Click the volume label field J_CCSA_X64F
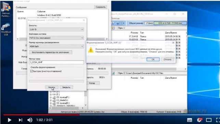The height and width of the screenshot is (124, 220). coord(56,62)
